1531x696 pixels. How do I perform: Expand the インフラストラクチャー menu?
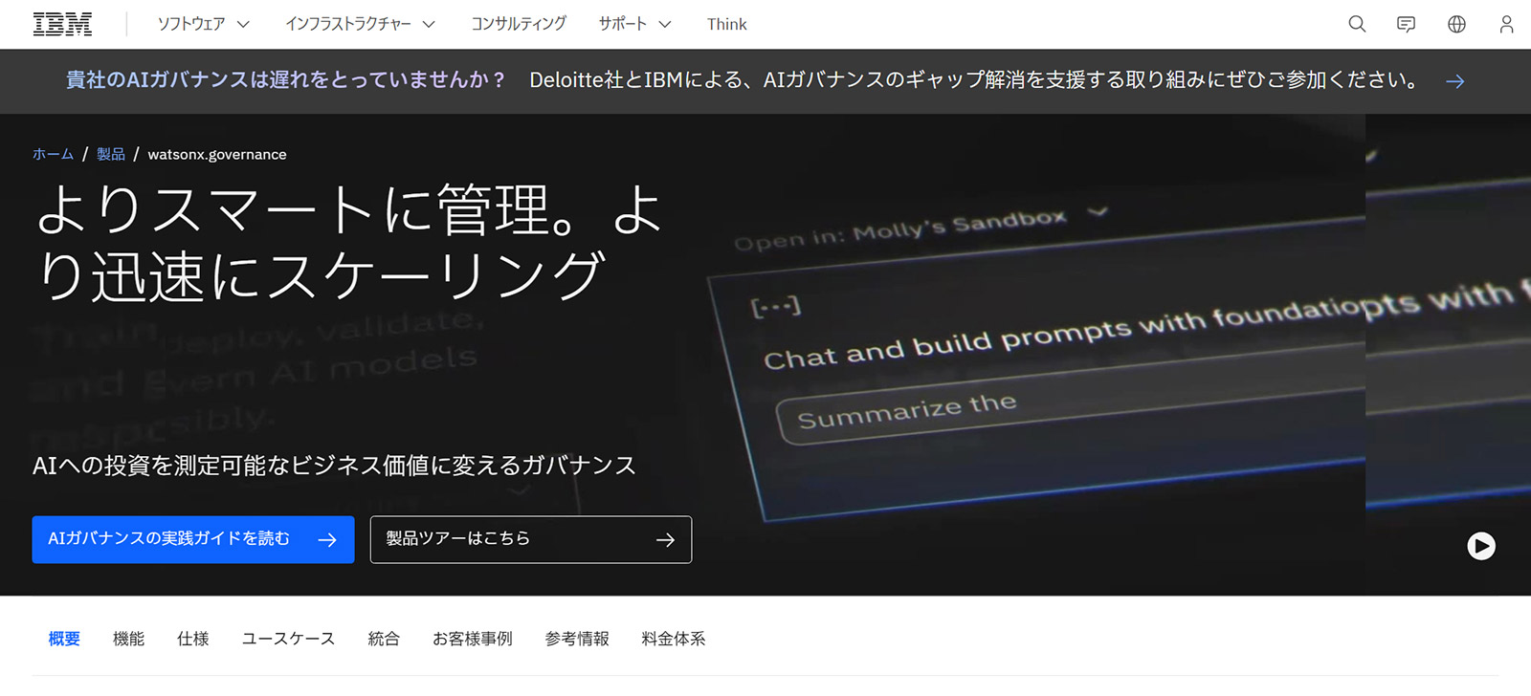point(360,24)
